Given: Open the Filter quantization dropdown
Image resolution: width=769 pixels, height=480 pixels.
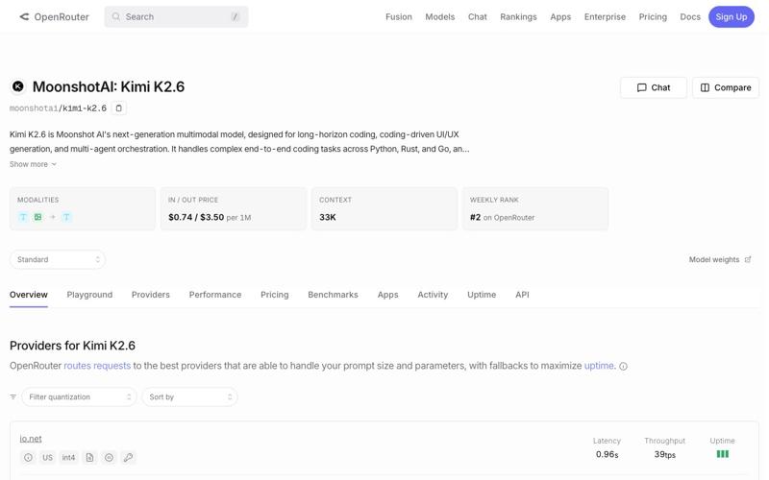Looking at the screenshot, I should (x=79, y=396).
